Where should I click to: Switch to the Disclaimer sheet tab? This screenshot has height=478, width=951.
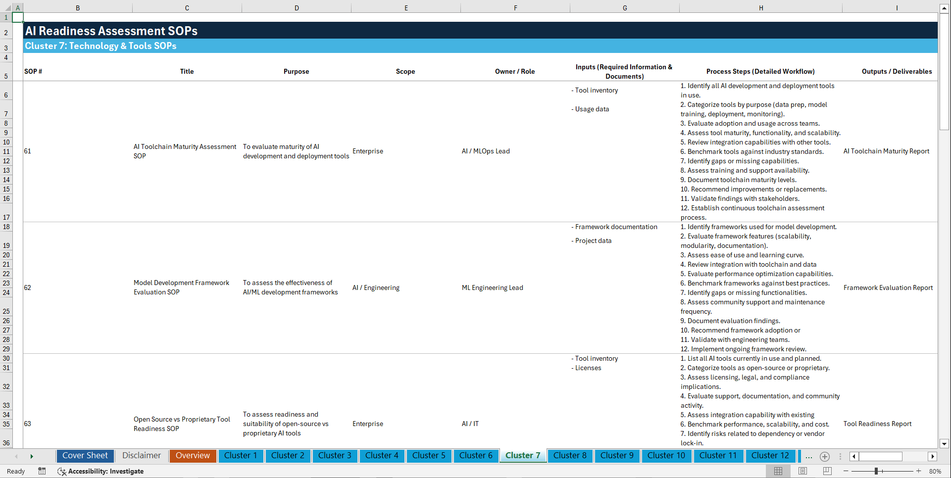pyautogui.click(x=141, y=456)
